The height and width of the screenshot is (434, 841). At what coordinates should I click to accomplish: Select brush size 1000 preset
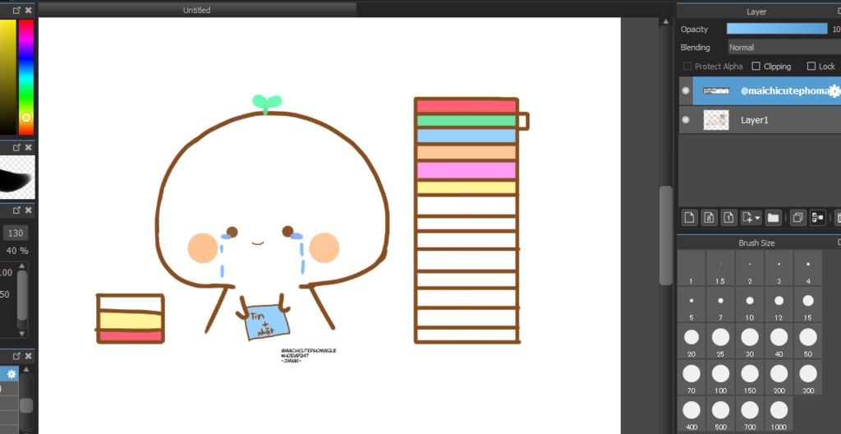779,414
